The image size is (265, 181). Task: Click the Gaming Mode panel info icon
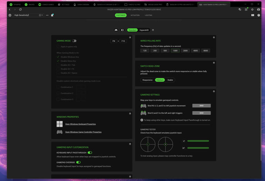pos(130,38)
